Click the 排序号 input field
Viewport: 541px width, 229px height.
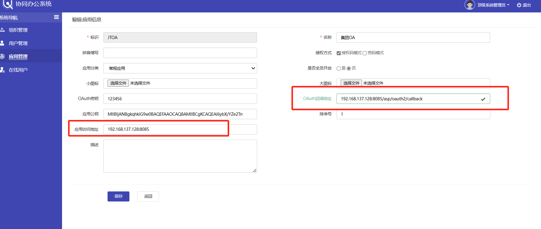[x=413, y=114]
